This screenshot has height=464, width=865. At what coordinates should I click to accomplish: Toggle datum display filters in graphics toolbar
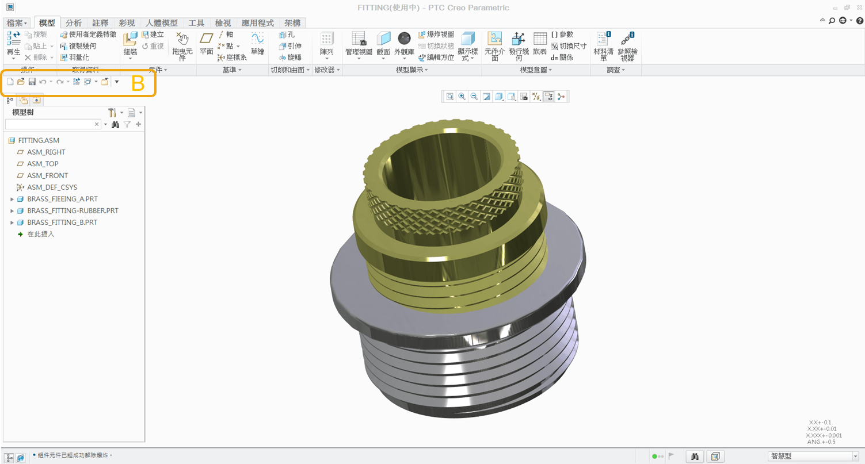click(536, 97)
